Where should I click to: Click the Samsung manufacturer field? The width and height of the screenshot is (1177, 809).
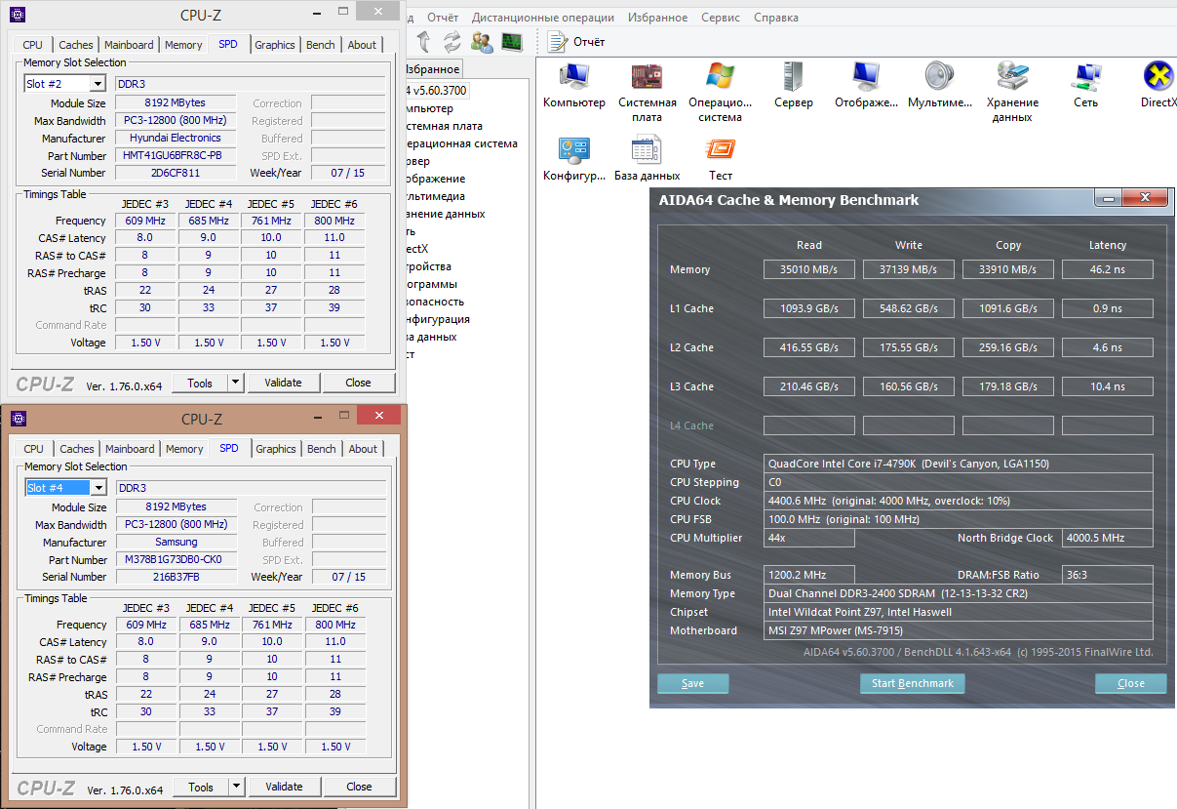[177, 542]
